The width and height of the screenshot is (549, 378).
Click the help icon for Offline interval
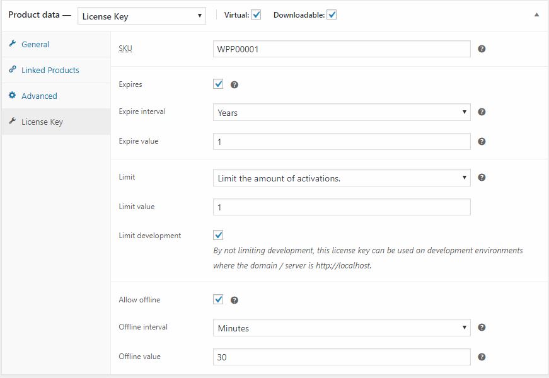(482, 327)
